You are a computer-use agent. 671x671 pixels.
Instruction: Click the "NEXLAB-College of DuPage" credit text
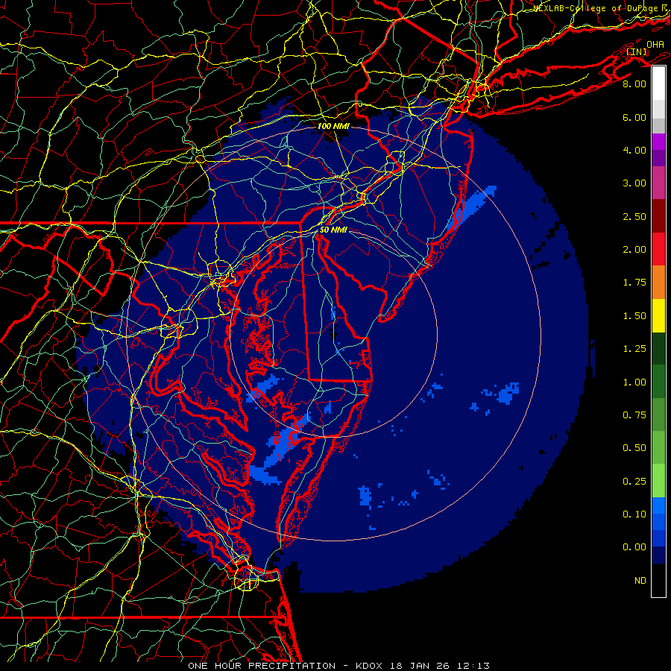596,8
